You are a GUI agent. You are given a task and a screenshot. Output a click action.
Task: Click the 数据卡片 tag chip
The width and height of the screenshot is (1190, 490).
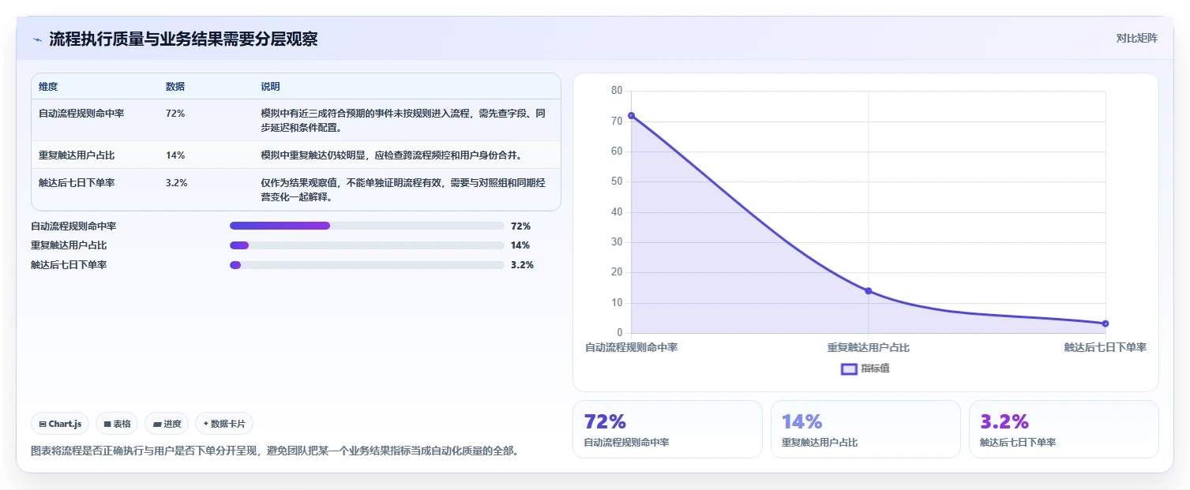tap(224, 424)
